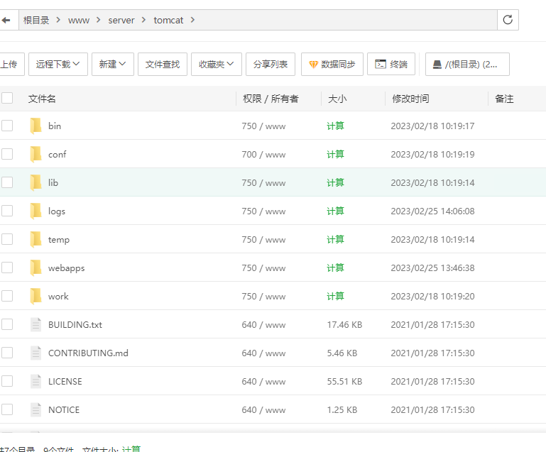Check the NOTICE row checkbox
546x452 pixels.
pos(7,410)
